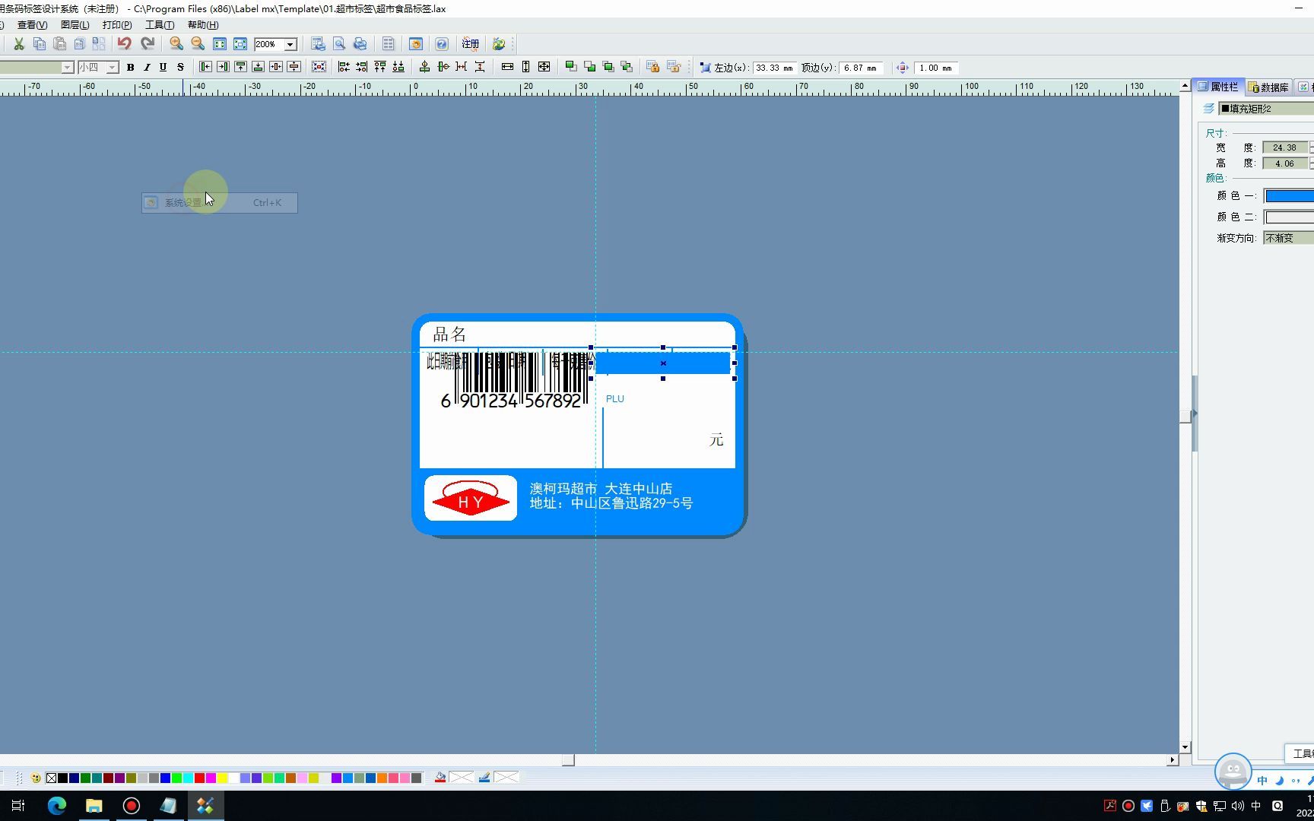Screen dimensions: 1314x821
Task: Toggle Italic text formatting
Action: [147, 67]
